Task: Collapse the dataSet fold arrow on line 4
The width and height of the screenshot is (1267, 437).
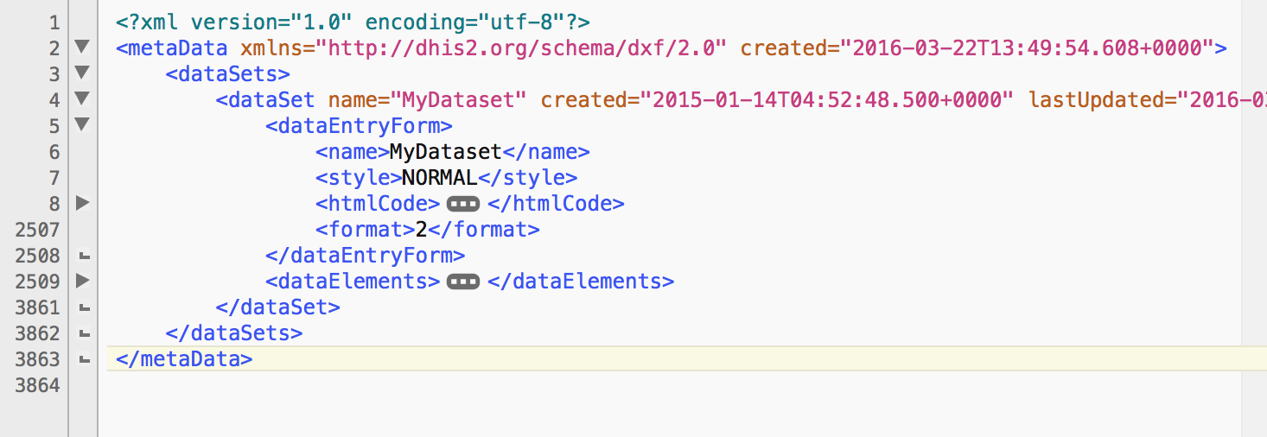Action: pyautogui.click(x=82, y=98)
